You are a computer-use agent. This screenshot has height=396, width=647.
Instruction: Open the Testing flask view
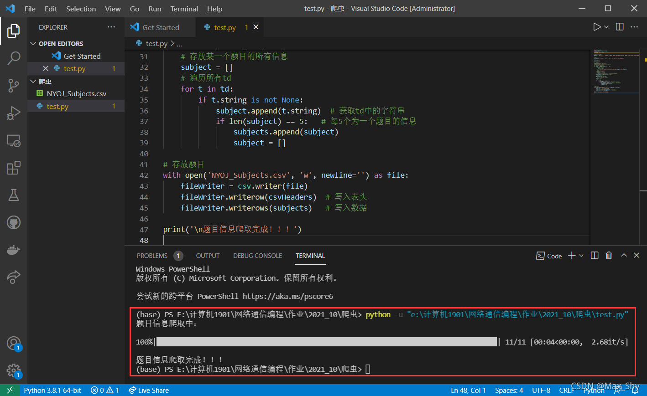pyautogui.click(x=14, y=195)
